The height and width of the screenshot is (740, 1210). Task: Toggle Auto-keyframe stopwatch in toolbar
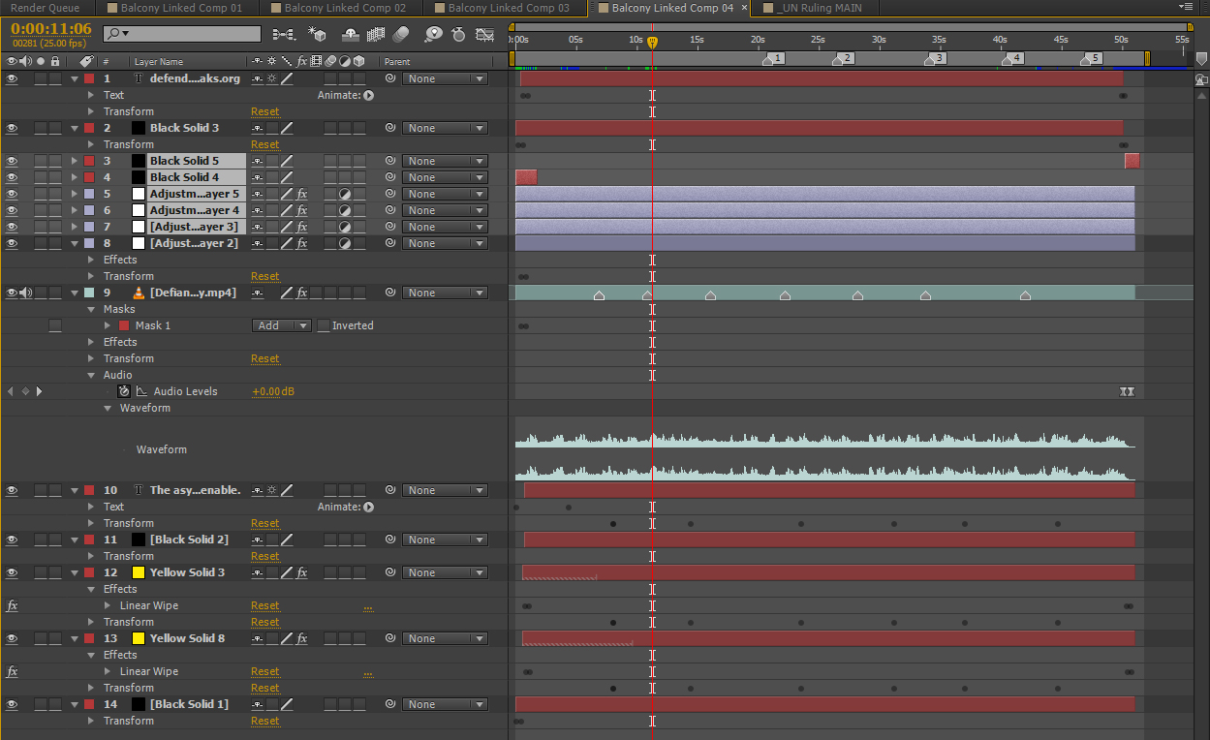(458, 34)
